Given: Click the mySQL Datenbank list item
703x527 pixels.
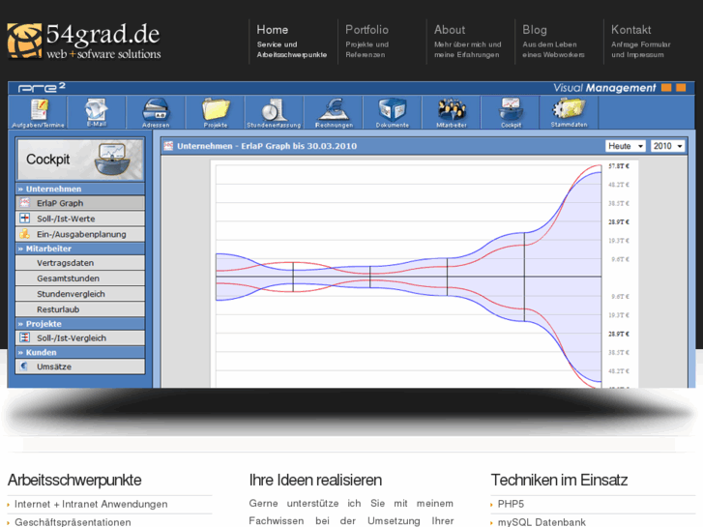Looking at the screenshot, I should click(x=542, y=522).
